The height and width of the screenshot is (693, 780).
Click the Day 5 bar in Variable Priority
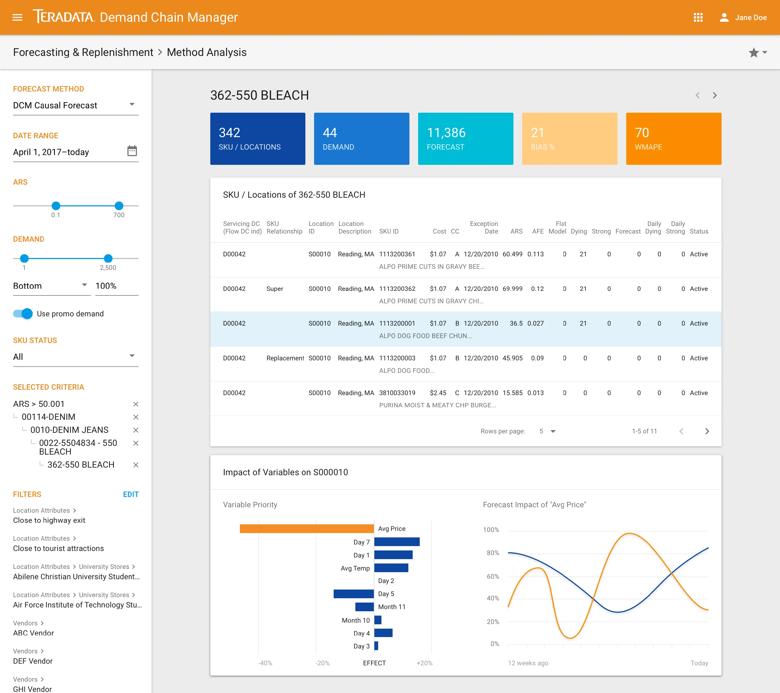353,594
